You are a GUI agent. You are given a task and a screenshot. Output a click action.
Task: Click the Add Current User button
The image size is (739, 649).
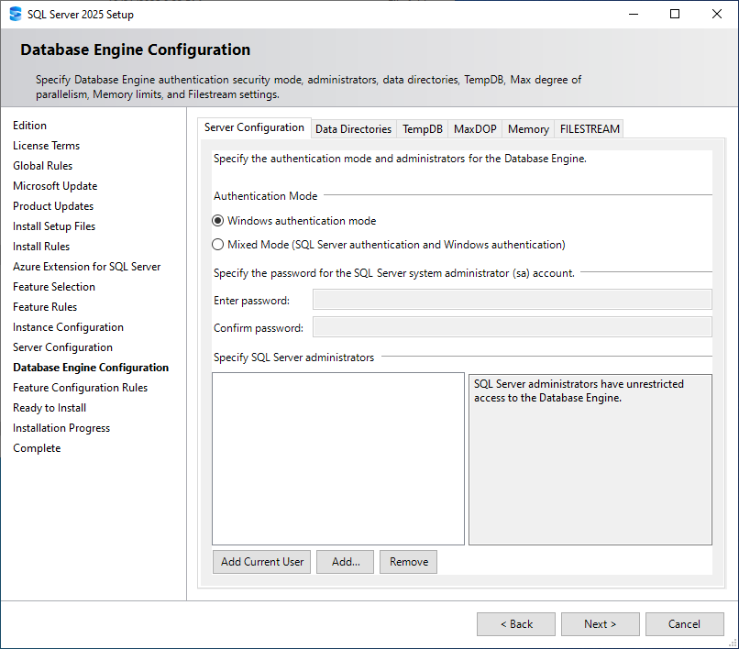(261, 561)
